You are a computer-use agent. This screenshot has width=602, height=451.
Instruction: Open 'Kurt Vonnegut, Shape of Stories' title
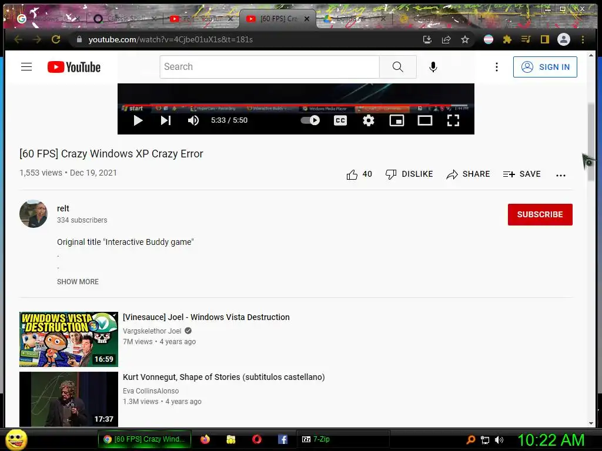224,377
